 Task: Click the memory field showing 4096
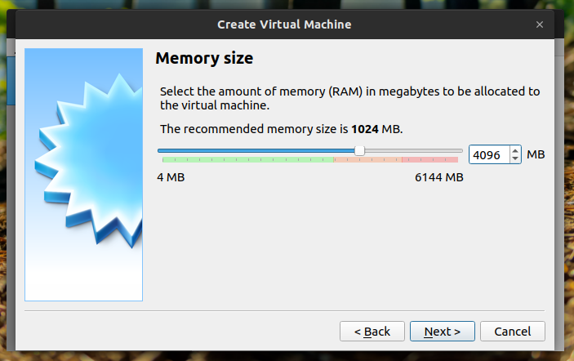(x=490, y=154)
